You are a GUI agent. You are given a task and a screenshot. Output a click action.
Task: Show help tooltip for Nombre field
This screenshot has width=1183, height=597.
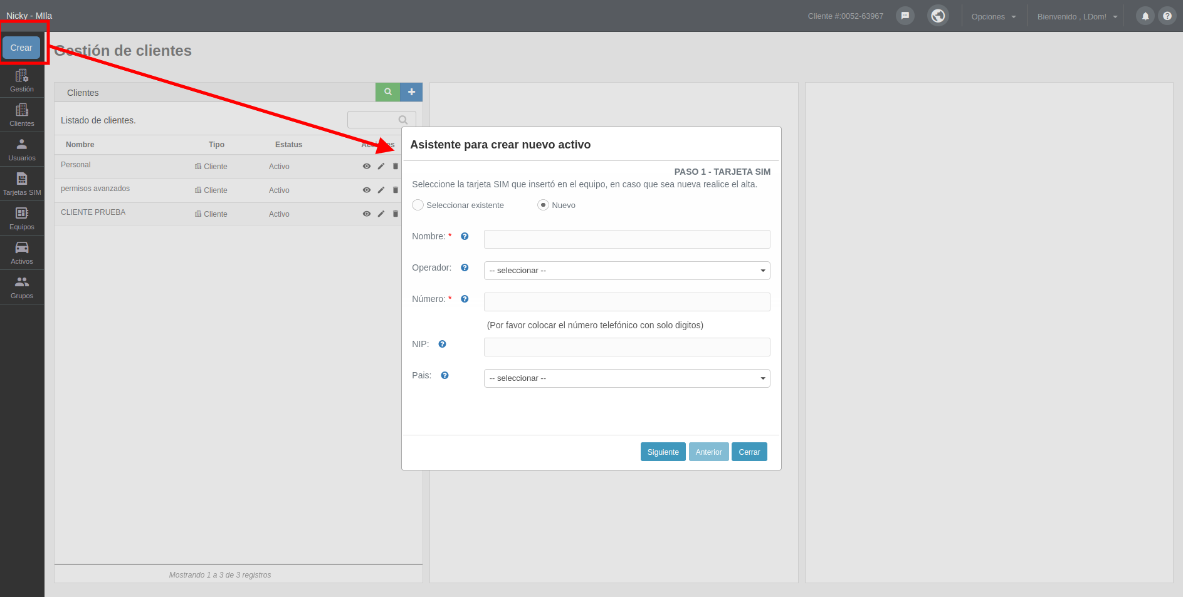click(465, 236)
